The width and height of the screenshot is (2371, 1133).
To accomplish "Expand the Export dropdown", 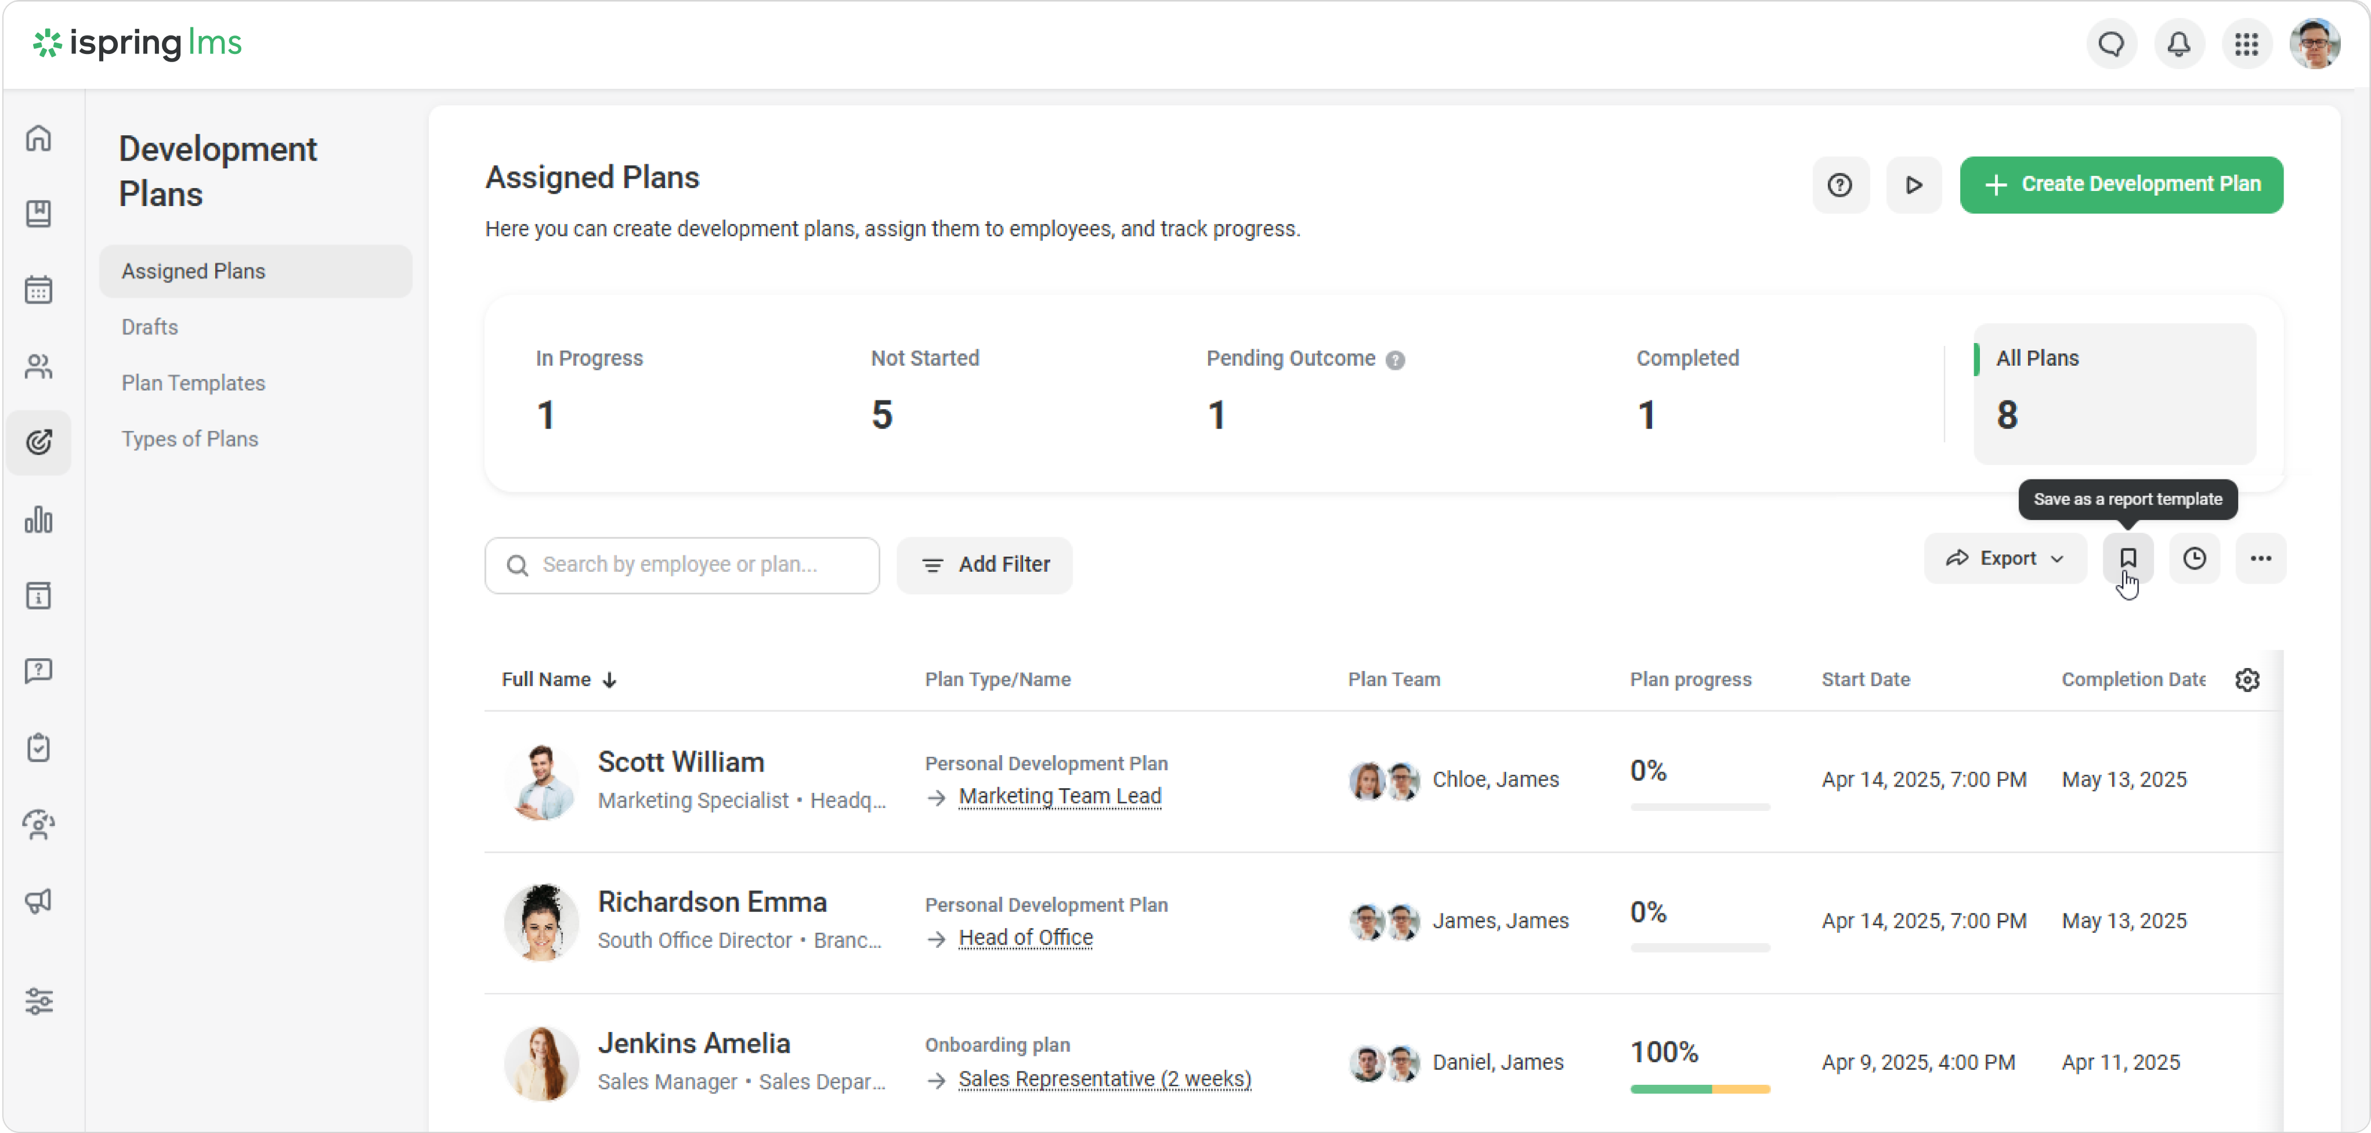I will click(2005, 558).
